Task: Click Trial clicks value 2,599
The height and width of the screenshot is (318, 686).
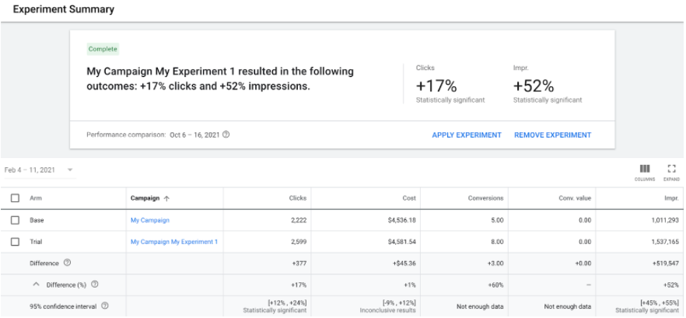Action: [x=299, y=242]
